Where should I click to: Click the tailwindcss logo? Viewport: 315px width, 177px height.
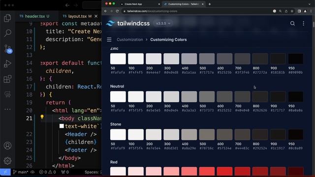[x=128, y=23]
